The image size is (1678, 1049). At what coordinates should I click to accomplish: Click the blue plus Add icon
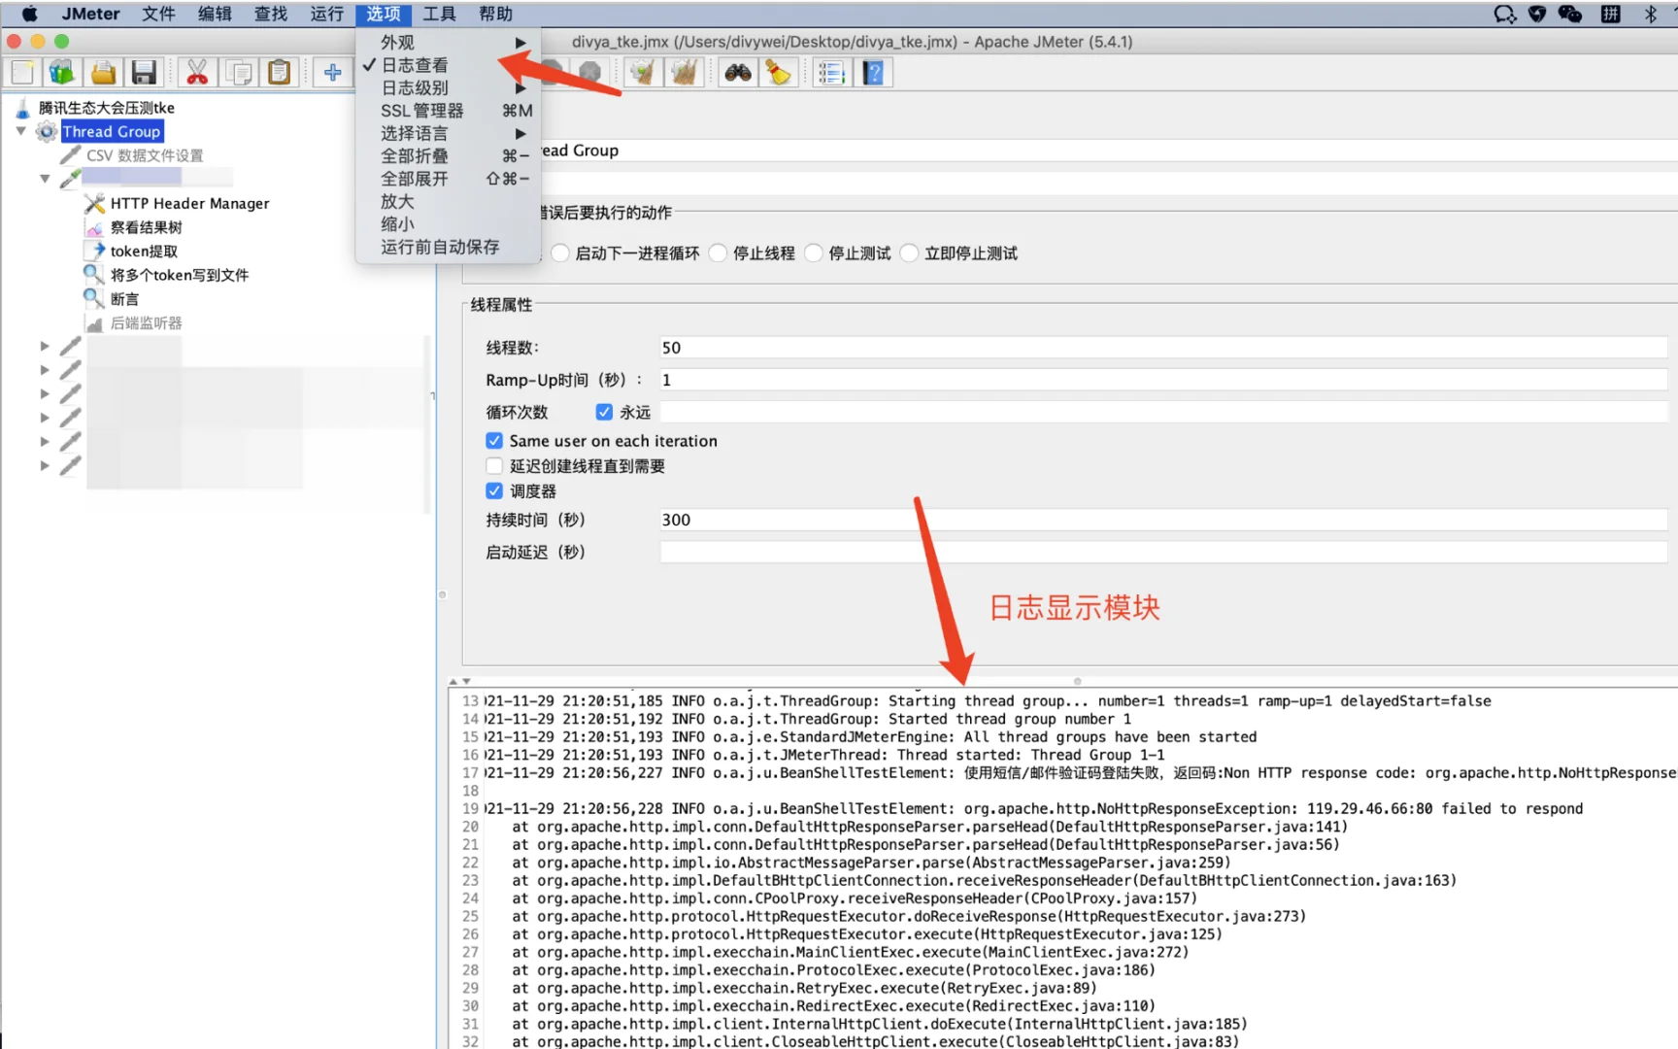tap(332, 73)
